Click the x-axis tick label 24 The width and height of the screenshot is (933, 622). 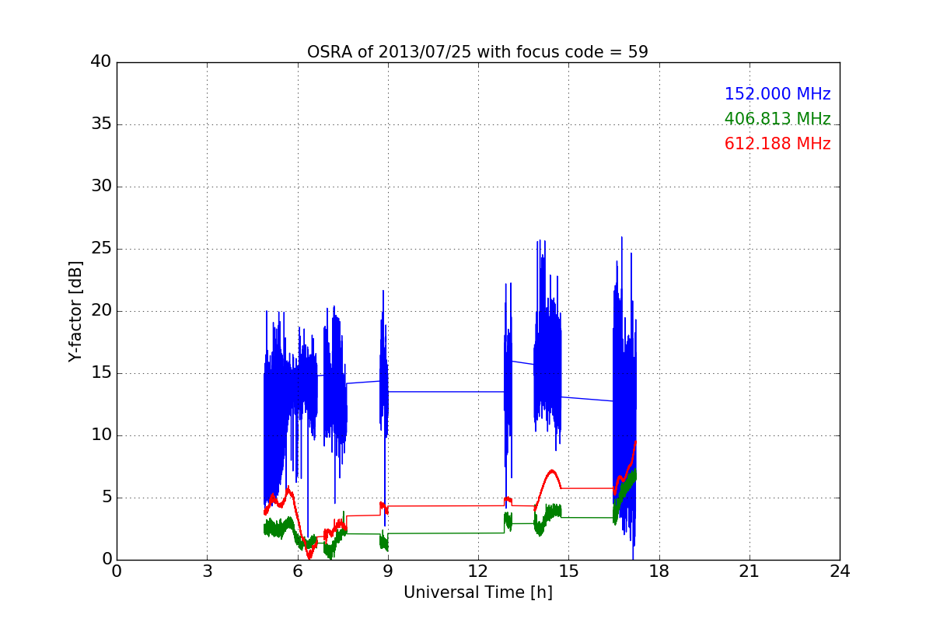click(840, 571)
